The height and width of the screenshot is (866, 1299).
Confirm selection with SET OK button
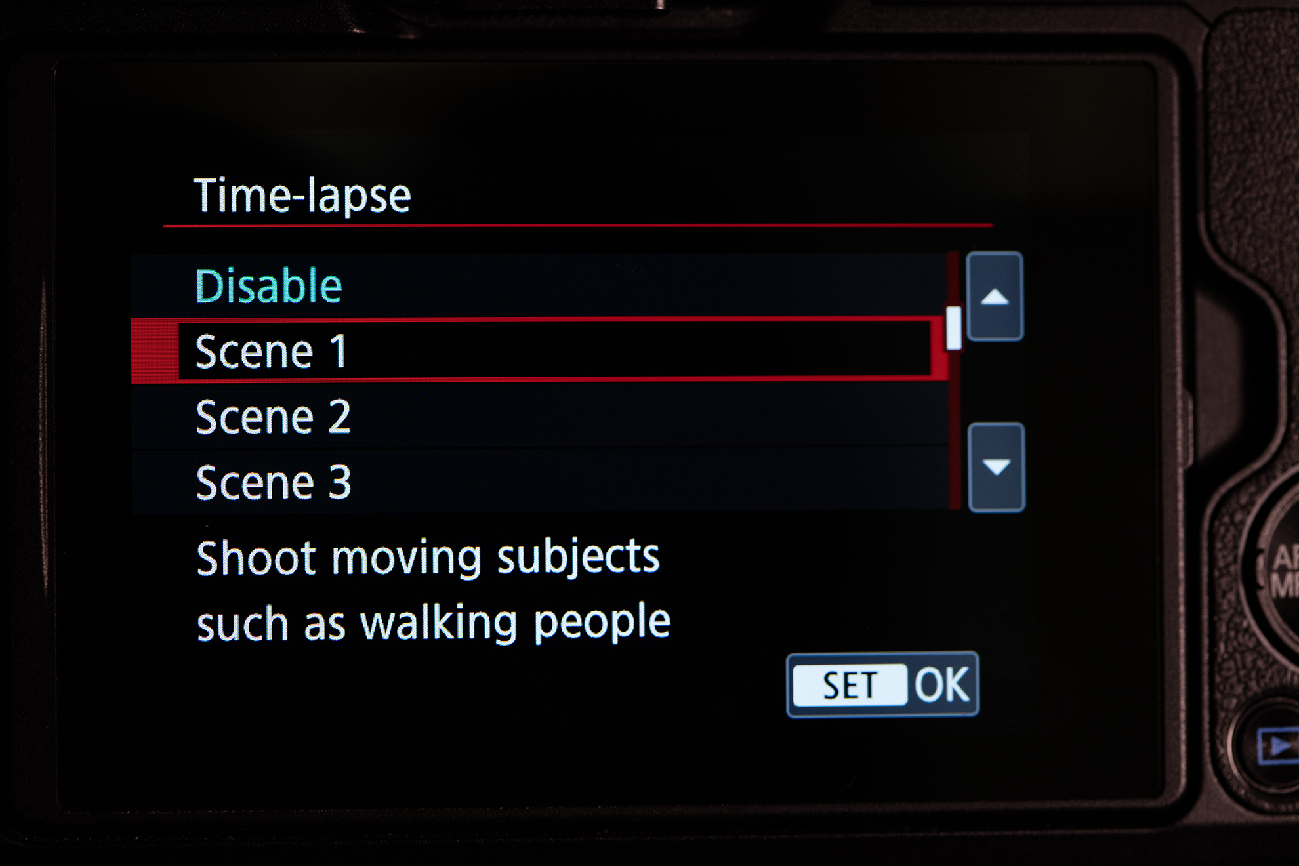(882, 685)
